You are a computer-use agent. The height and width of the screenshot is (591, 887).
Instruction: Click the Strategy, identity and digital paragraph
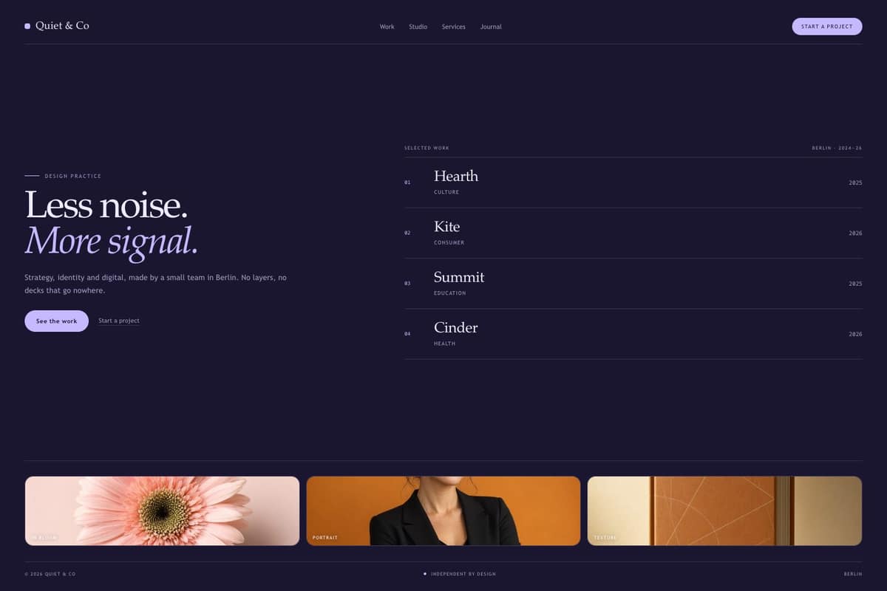coord(155,284)
